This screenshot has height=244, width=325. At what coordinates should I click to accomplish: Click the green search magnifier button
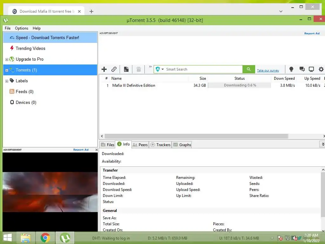249,69
